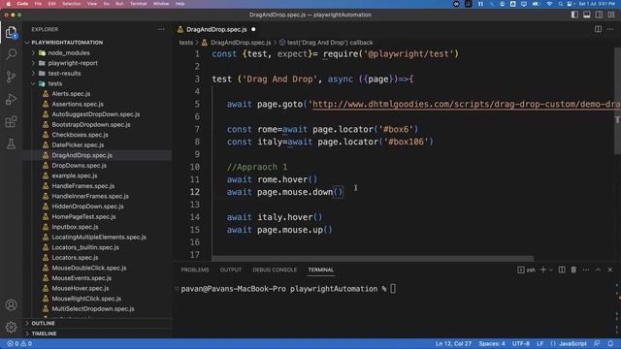The image size is (621, 349).
Task: Customize layout icon in title bar
Action: tap(611, 15)
